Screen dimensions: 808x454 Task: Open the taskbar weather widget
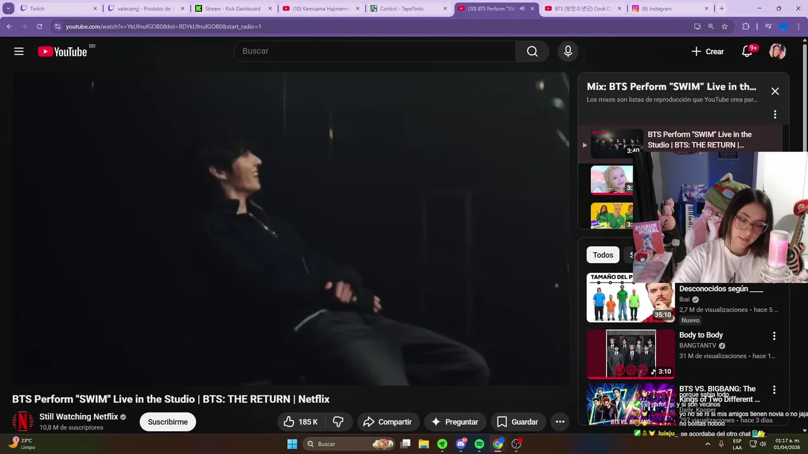point(21,444)
